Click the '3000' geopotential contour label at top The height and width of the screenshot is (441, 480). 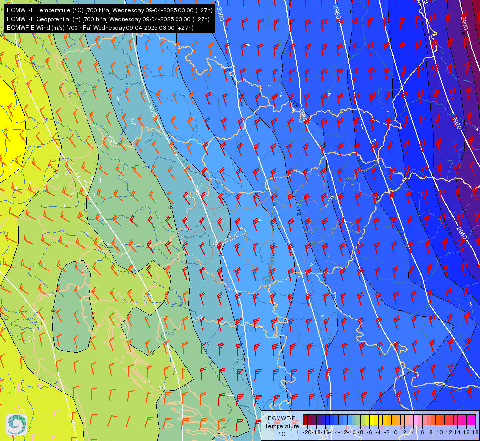click(x=220, y=14)
